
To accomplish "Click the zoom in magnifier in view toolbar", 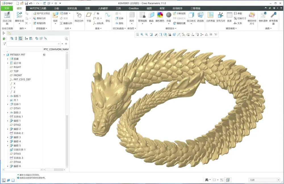I will [142, 34].
